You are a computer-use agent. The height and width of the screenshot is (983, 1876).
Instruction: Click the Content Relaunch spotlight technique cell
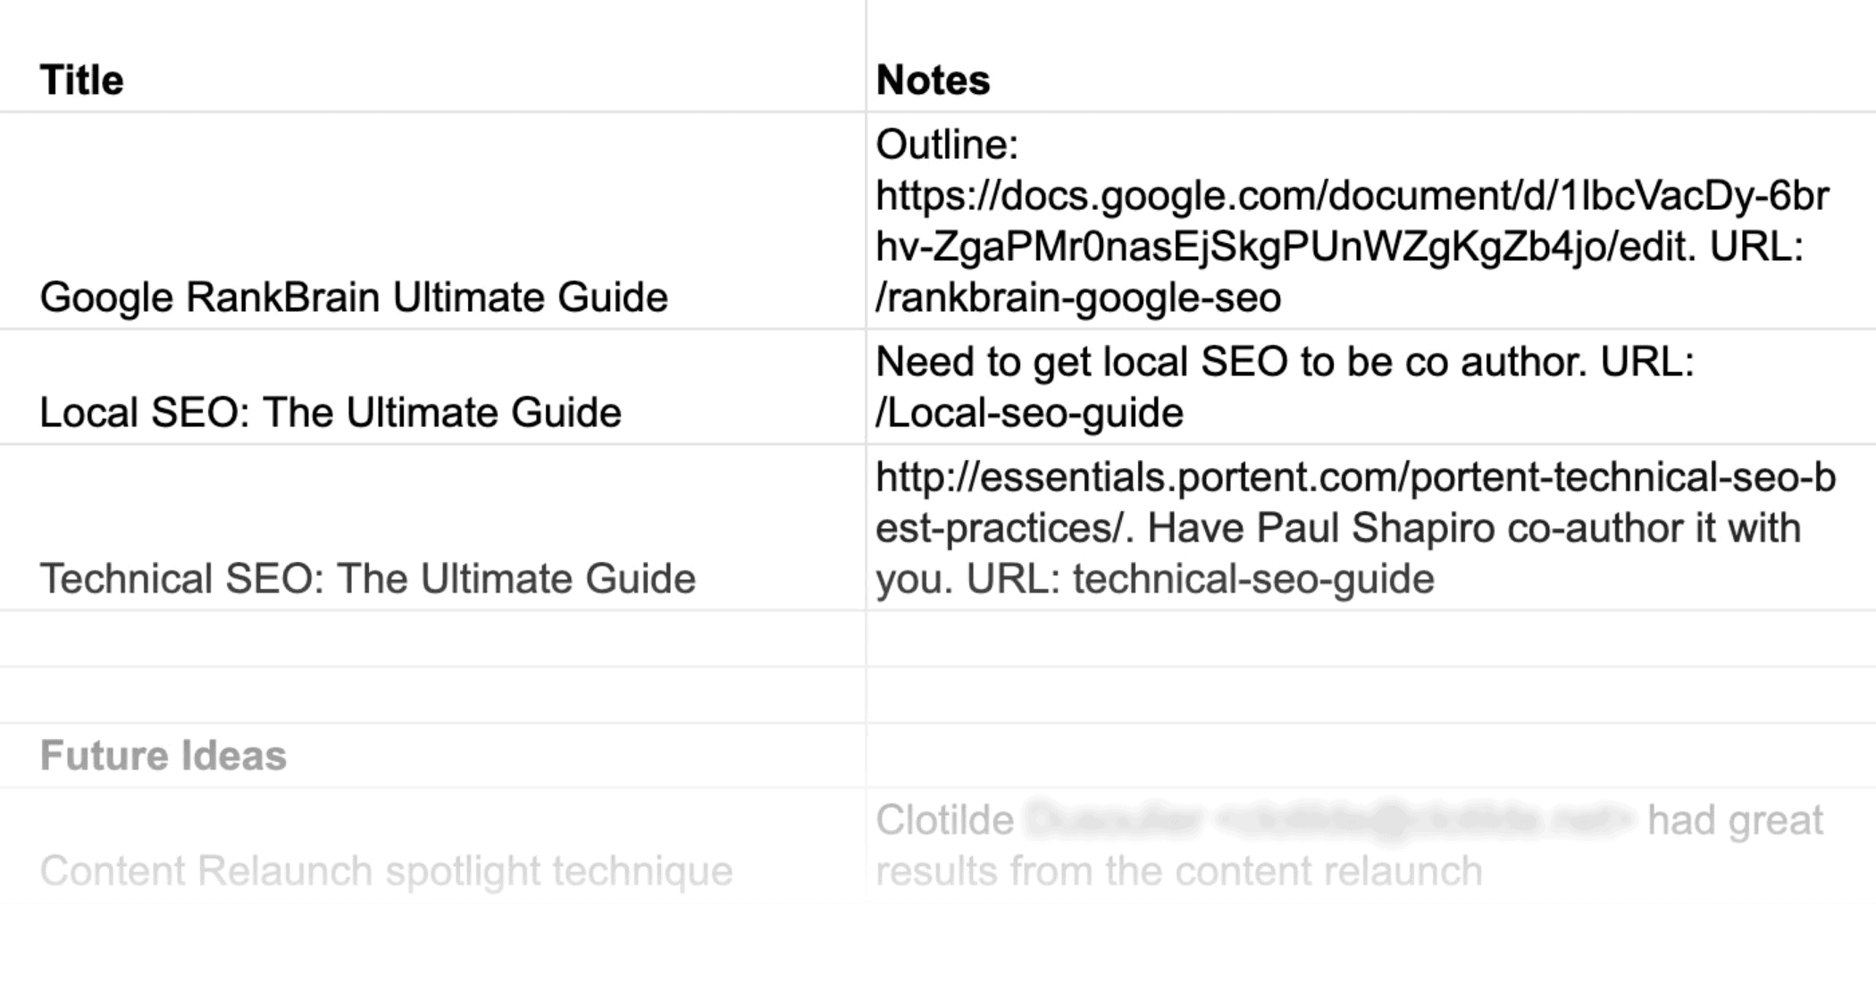[432, 845]
